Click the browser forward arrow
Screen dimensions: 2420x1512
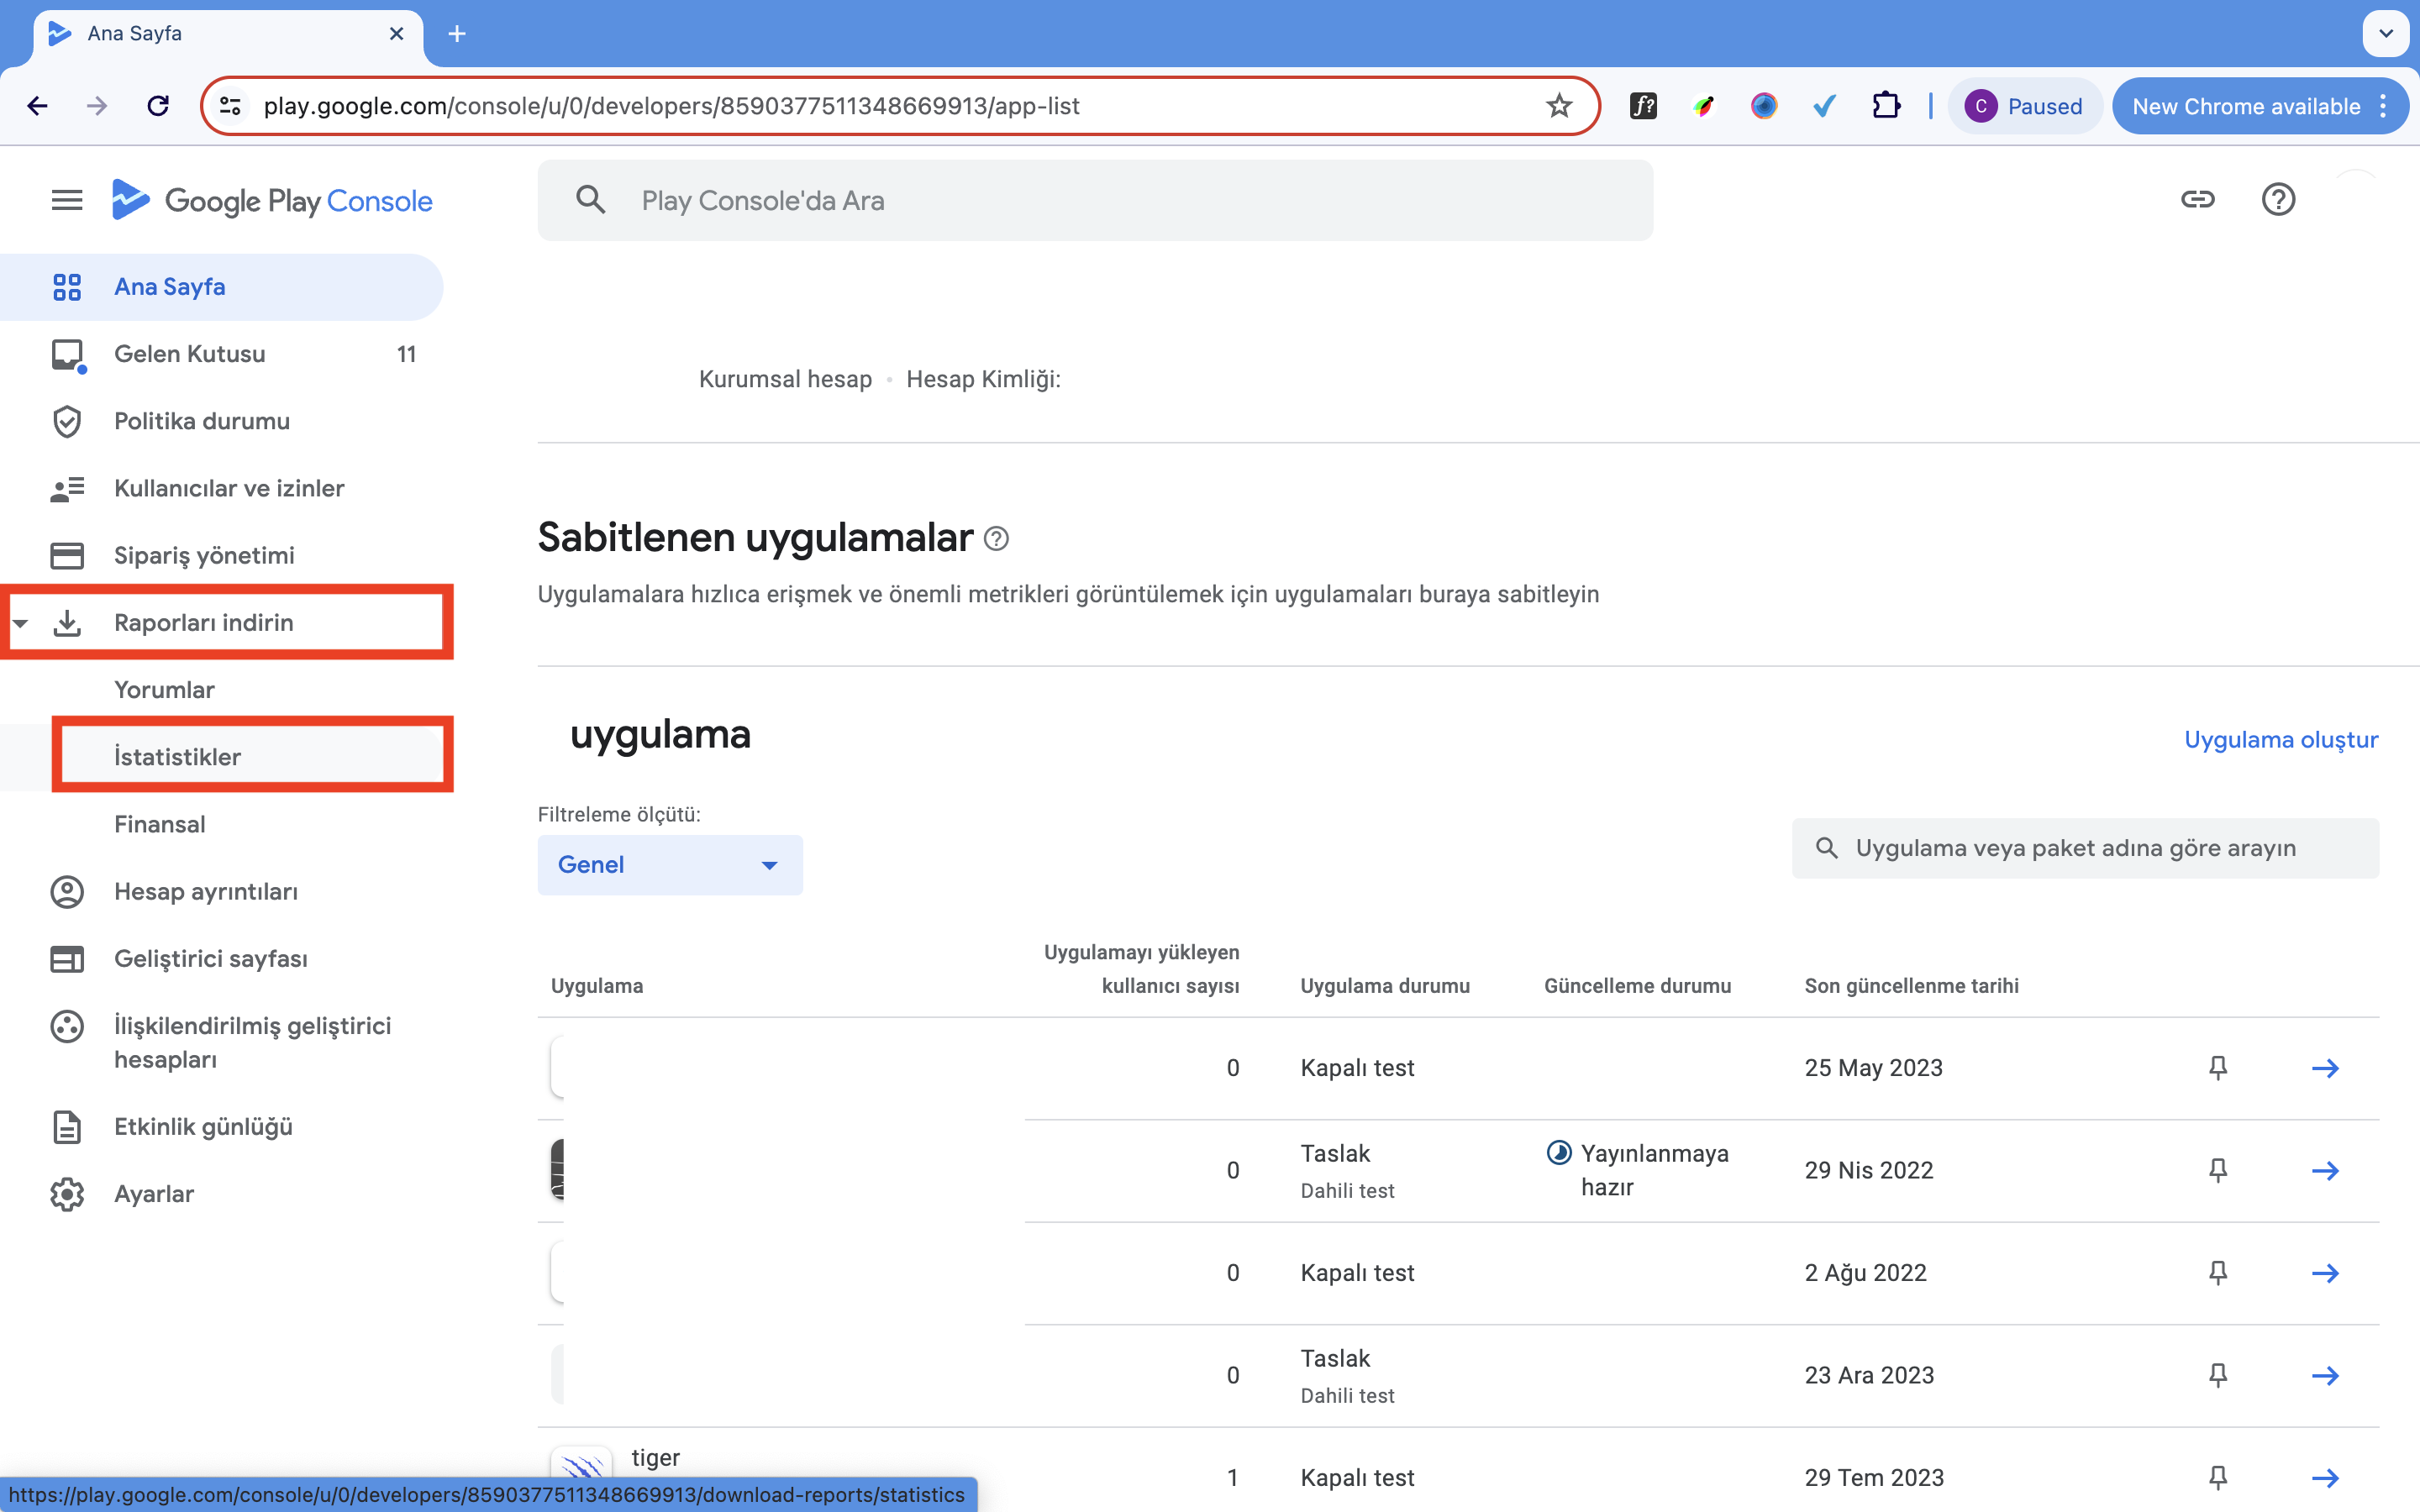pos(97,106)
